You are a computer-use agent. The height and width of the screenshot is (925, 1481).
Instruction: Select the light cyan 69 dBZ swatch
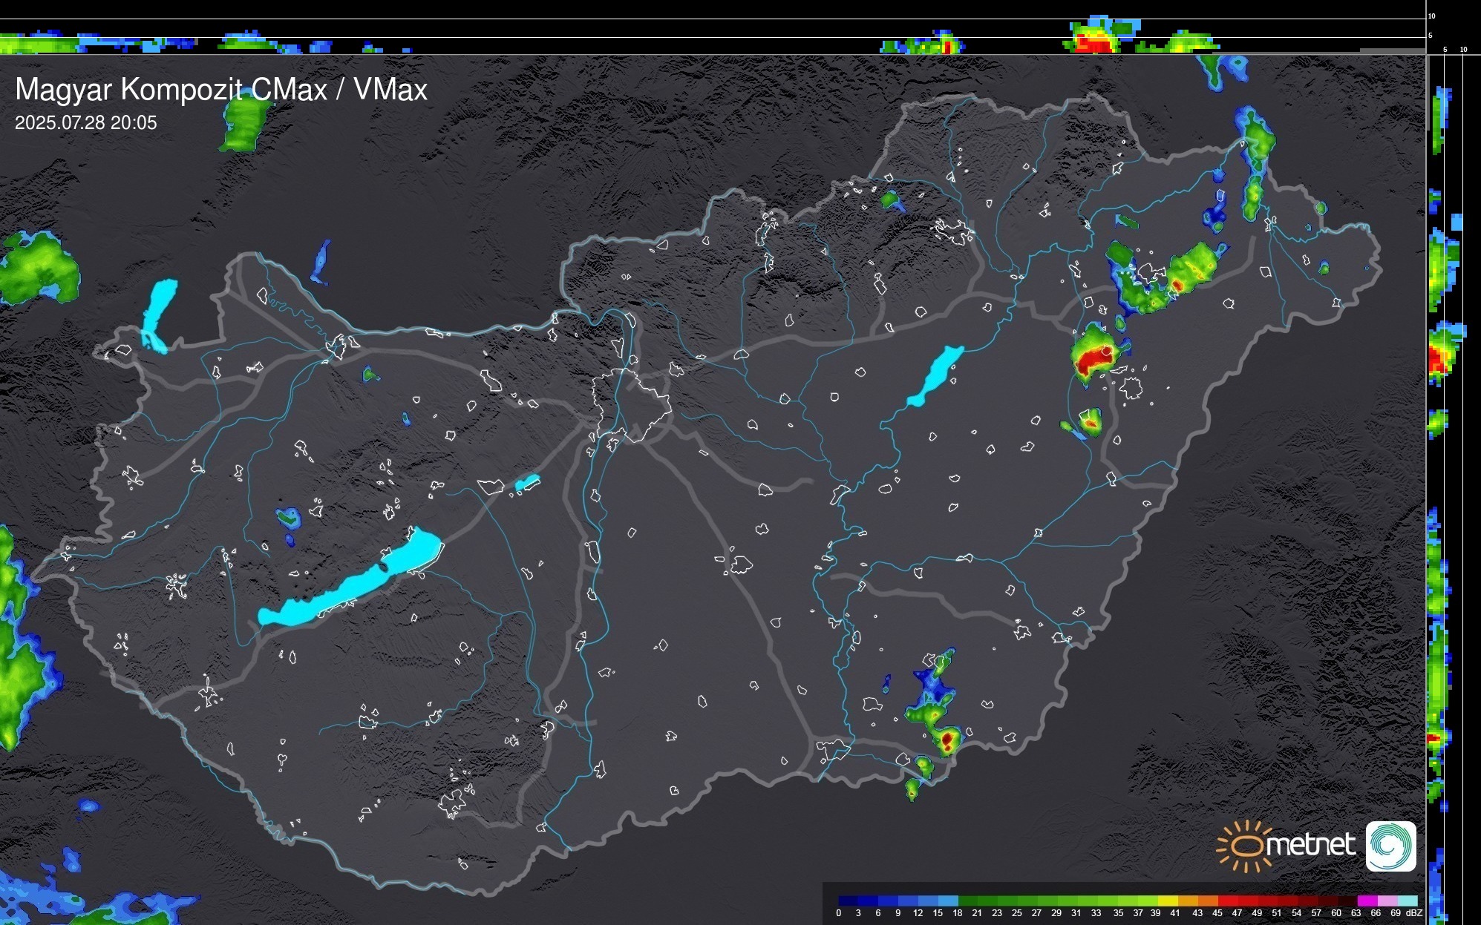(x=1406, y=901)
